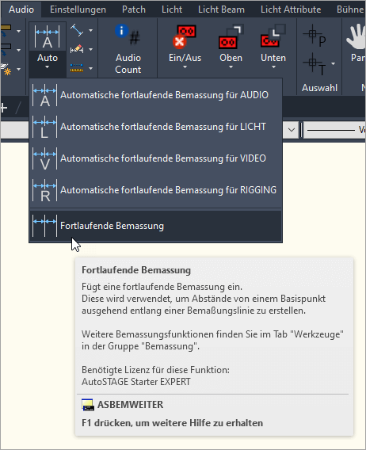
Task: Click the yellow dotted ruler icon
Action: coord(77,68)
